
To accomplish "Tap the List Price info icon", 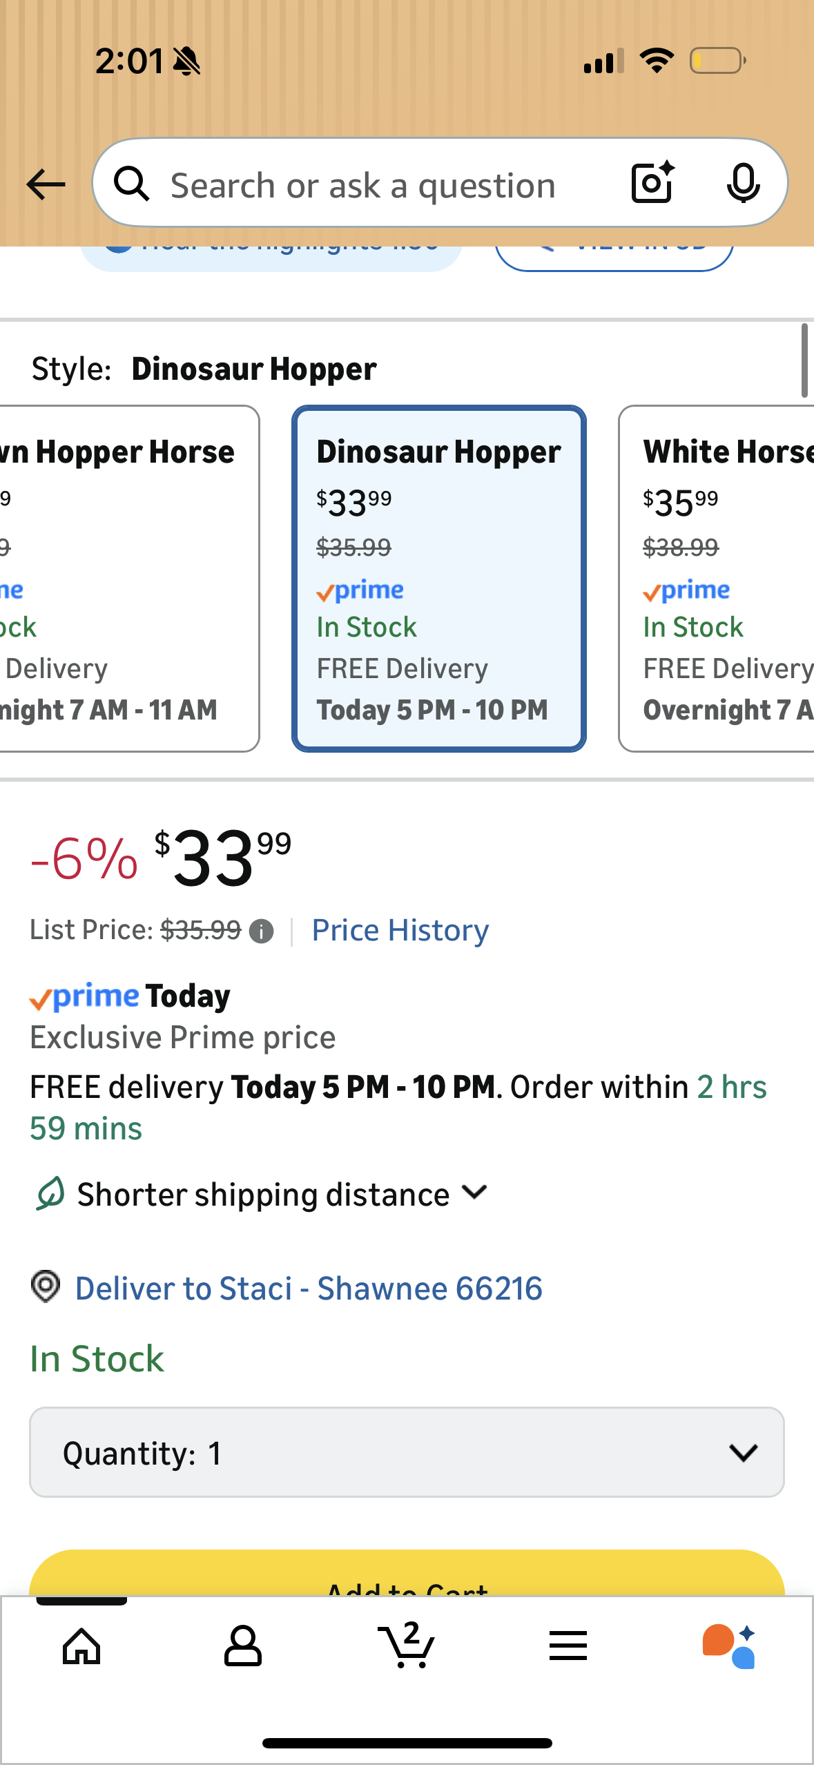I will [261, 932].
